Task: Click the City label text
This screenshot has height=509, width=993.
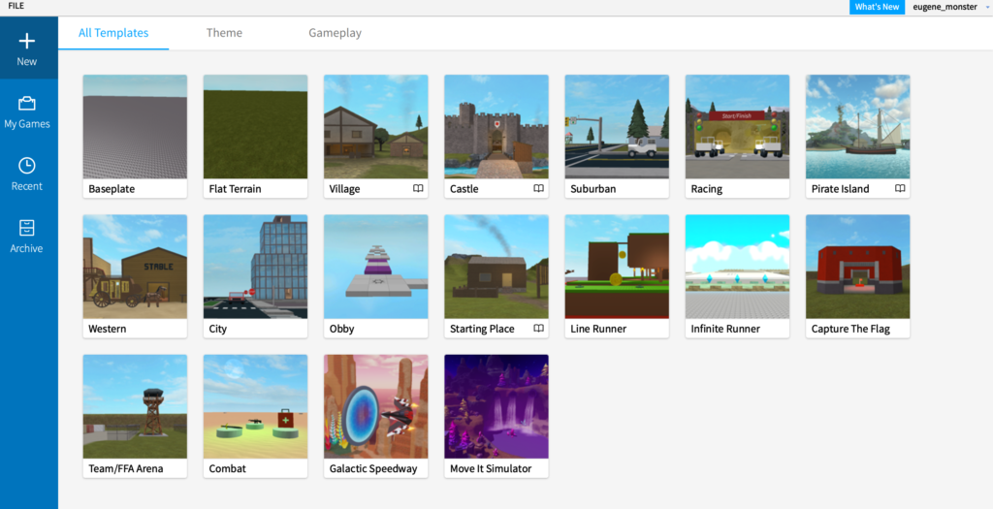Action: coord(218,329)
